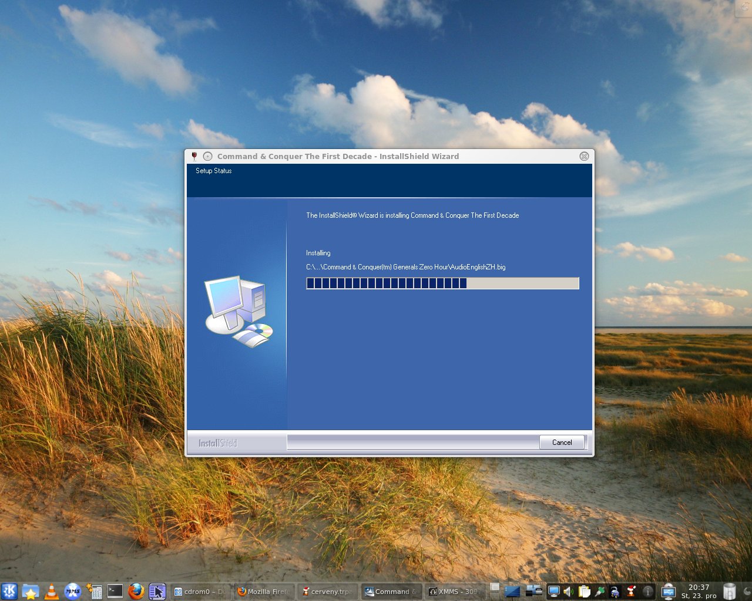
Task: Open the trash can in the panel
Action: 729,591
